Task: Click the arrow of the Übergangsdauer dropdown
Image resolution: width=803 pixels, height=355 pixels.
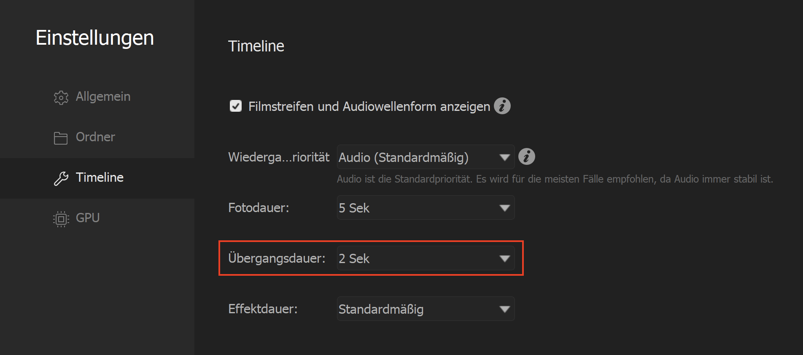Action: (x=504, y=258)
